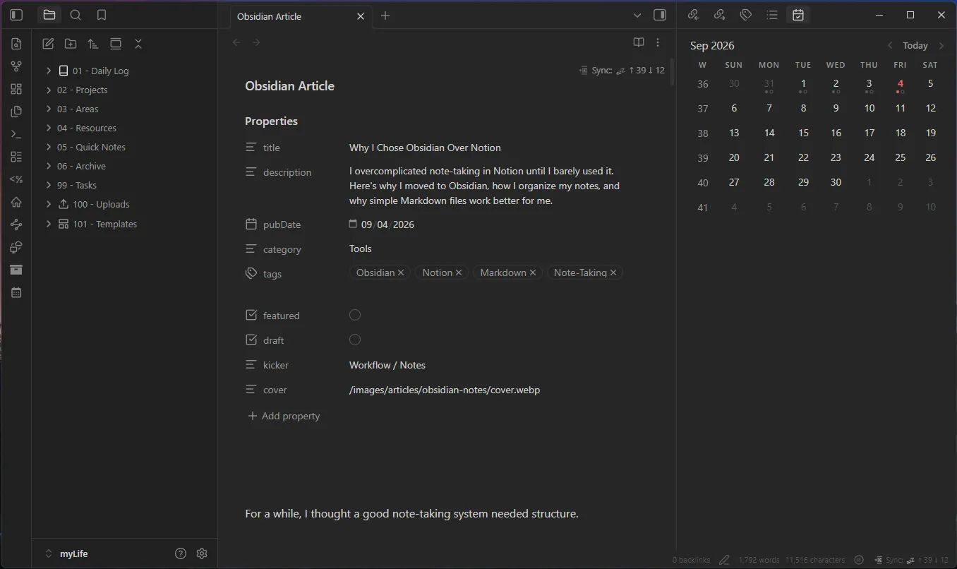Viewport: 957px width, 569px height.
Task: Open the pubDate date picker icon
Action: pyautogui.click(x=353, y=224)
